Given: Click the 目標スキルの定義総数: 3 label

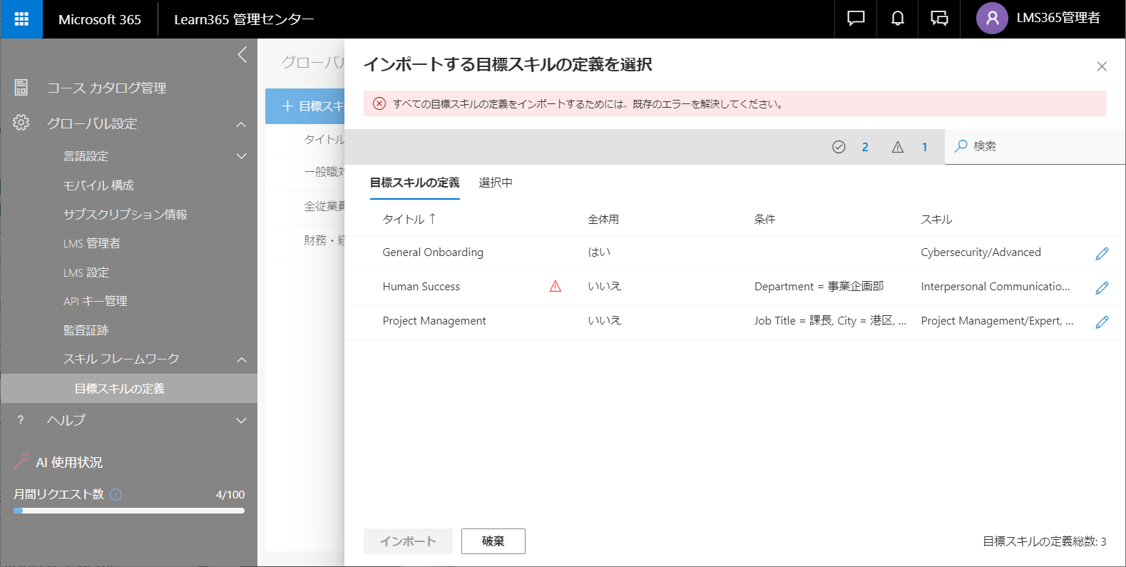Looking at the screenshot, I should 1044,541.
